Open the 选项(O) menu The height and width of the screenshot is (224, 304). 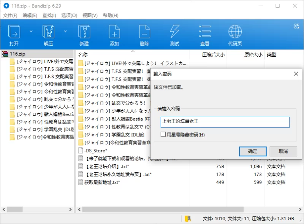(69, 15)
